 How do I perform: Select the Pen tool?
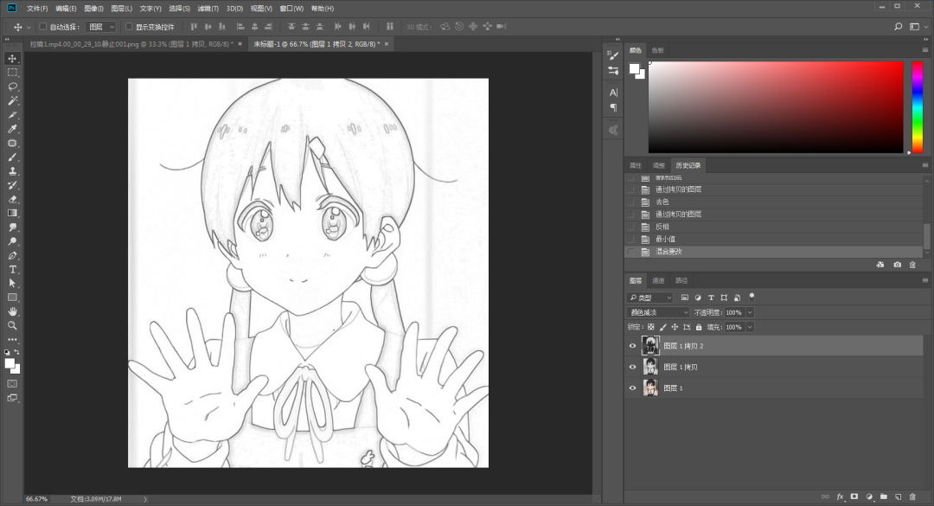pos(12,255)
